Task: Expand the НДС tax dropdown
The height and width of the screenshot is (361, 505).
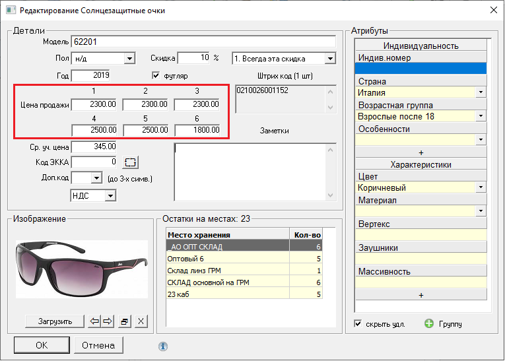Action: (x=110, y=195)
